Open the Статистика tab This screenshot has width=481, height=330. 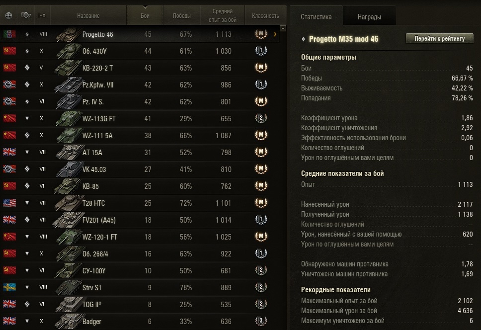pos(316,17)
